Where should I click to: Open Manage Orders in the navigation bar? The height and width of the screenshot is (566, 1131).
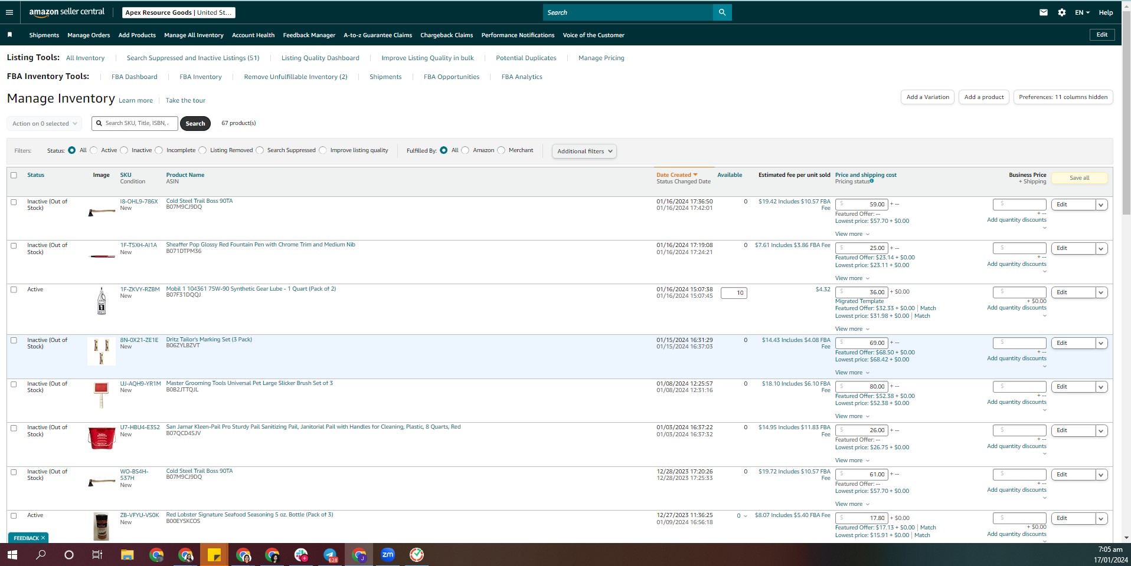(89, 35)
